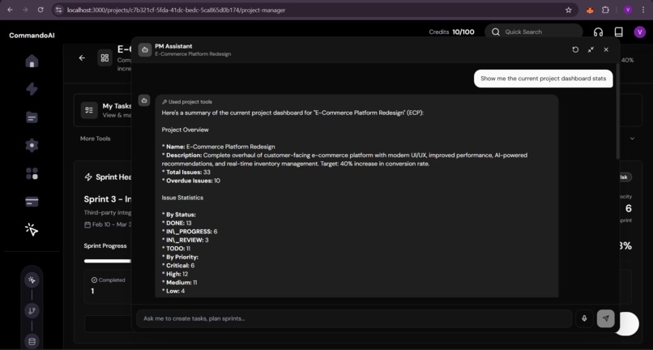Click the Completed count card
The width and height of the screenshot is (653, 350).
(109, 287)
